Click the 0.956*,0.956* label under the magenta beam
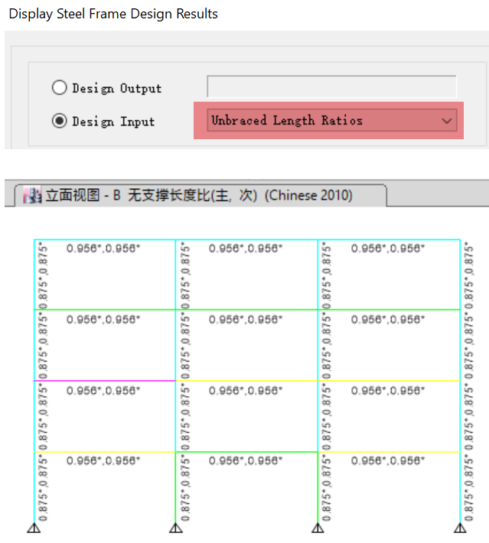489x543 pixels. (103, 391)
